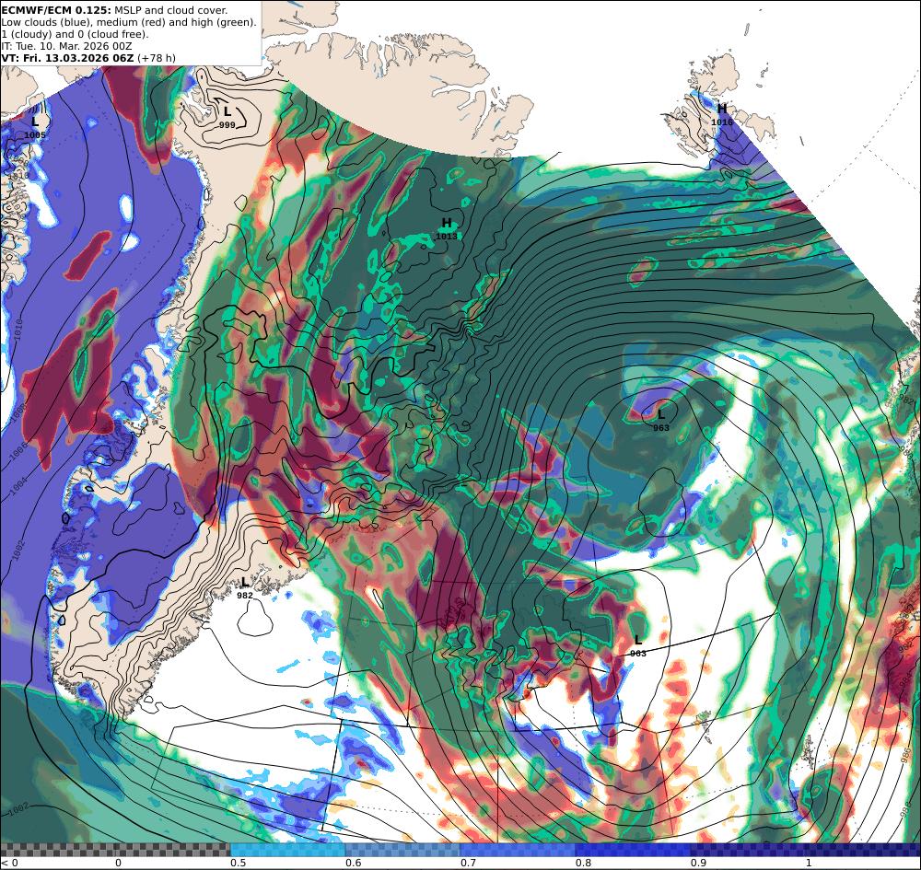Screen dimensions: 921x870
Task: Click the '0.5' scale tick label
Action: pyautogui.click(x=238, y=863)
